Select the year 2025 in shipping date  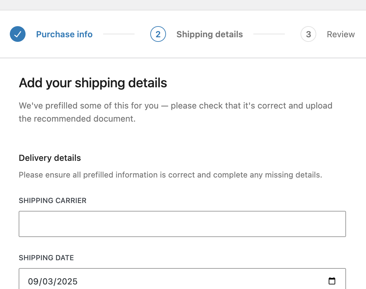[x=67, y=281]
